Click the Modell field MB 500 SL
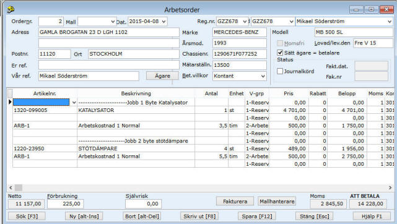 click(354, 32)
